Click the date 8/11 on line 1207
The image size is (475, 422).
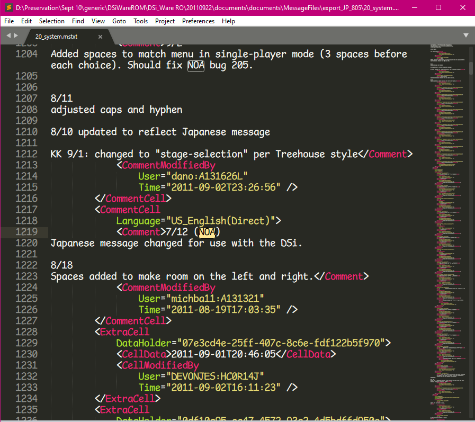[62, 98]
